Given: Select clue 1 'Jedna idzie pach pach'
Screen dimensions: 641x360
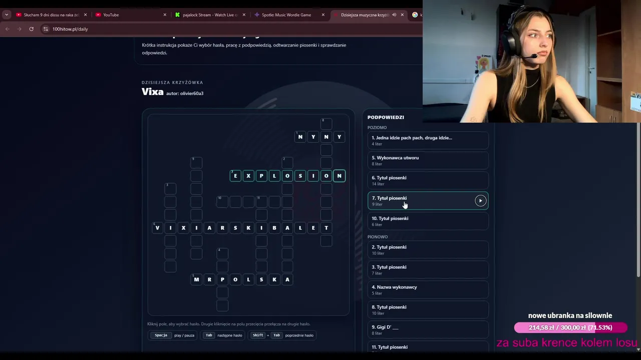Looking at the screenshot, I should [428, 140].
